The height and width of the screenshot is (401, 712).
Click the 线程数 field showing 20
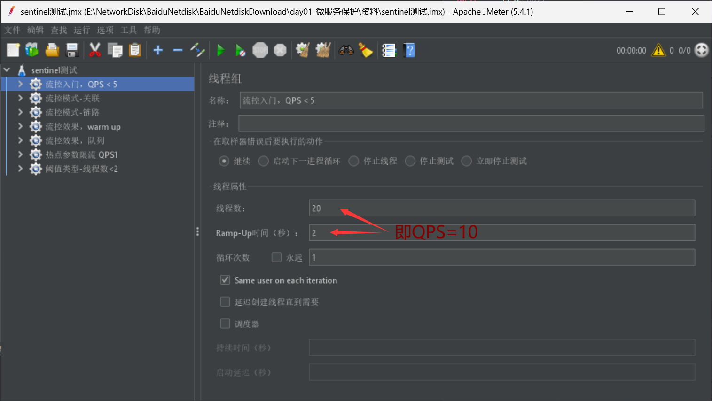[x=501, y=208]
